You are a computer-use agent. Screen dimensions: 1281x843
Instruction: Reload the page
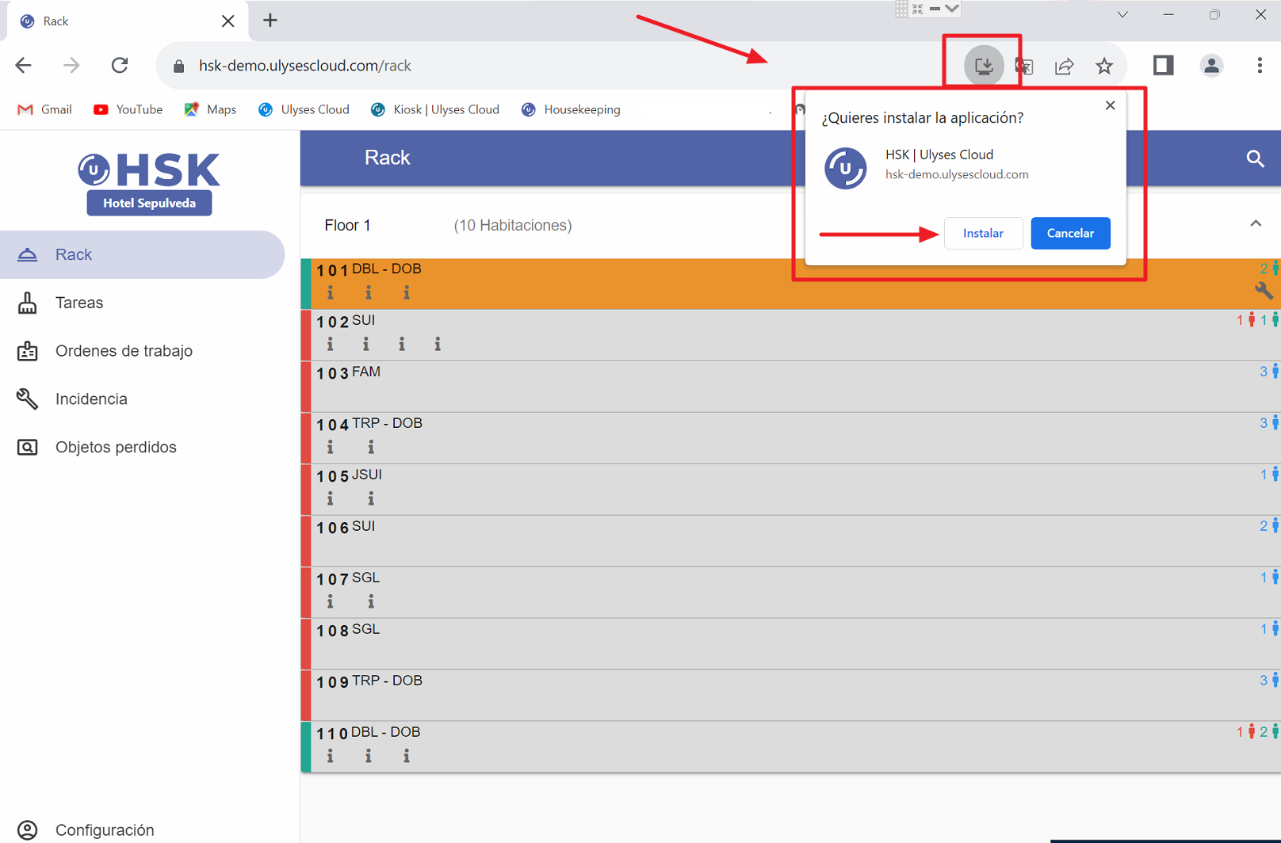120,66
